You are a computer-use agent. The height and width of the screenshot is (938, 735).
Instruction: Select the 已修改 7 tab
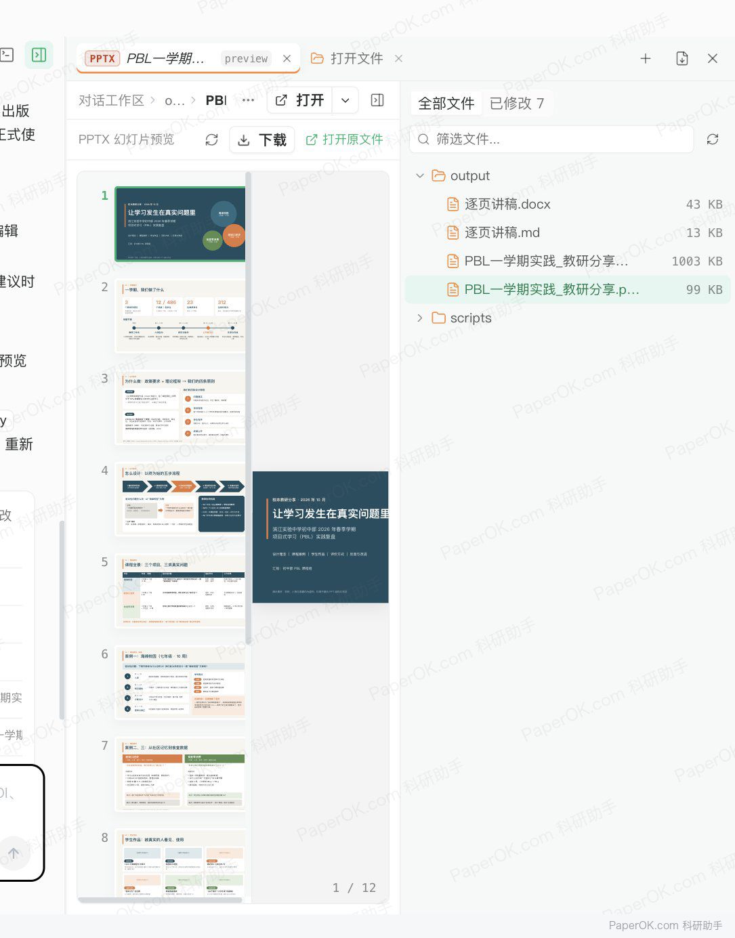(x=517, y=103)
